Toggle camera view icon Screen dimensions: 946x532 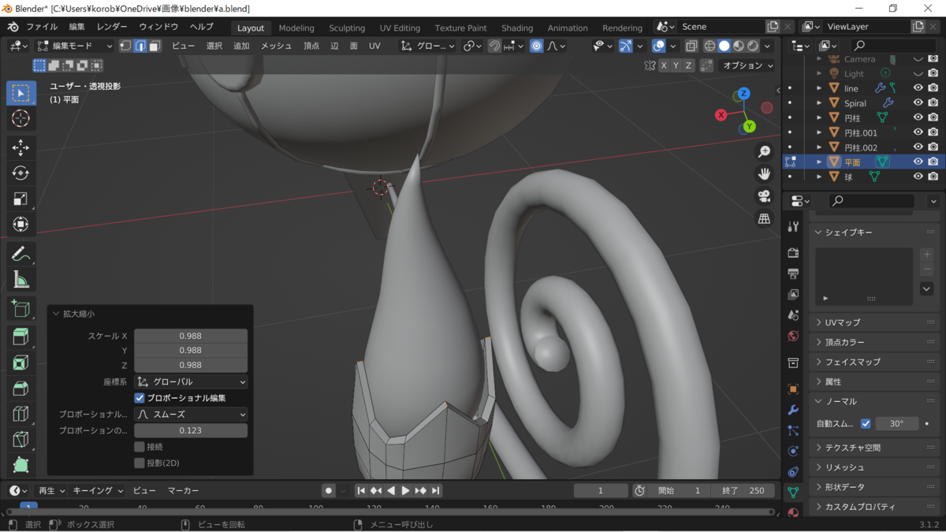click(x=764, y=196)
